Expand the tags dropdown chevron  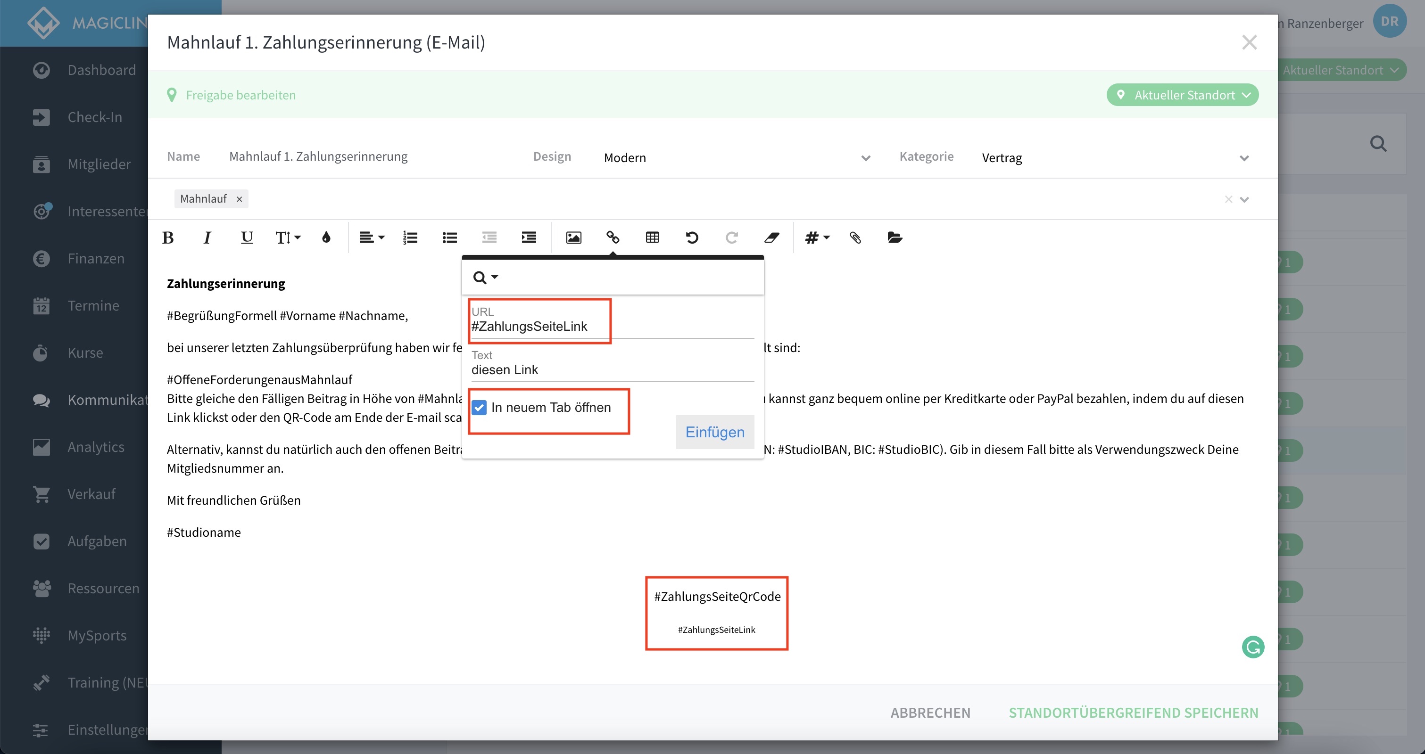pos(1245,199)
